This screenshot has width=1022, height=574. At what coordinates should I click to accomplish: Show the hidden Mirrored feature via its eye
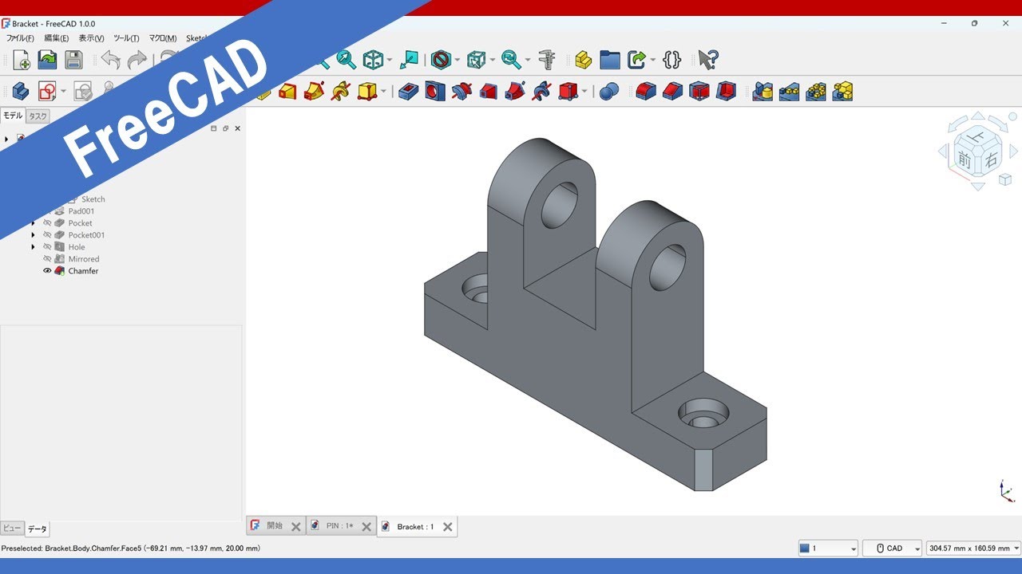(x=47, y=259)
